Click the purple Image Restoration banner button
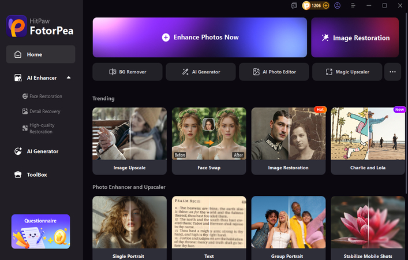The image size is (408, 260). [355, 38]
